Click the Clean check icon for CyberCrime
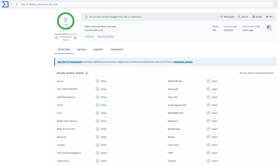 (x=97, y=161)
